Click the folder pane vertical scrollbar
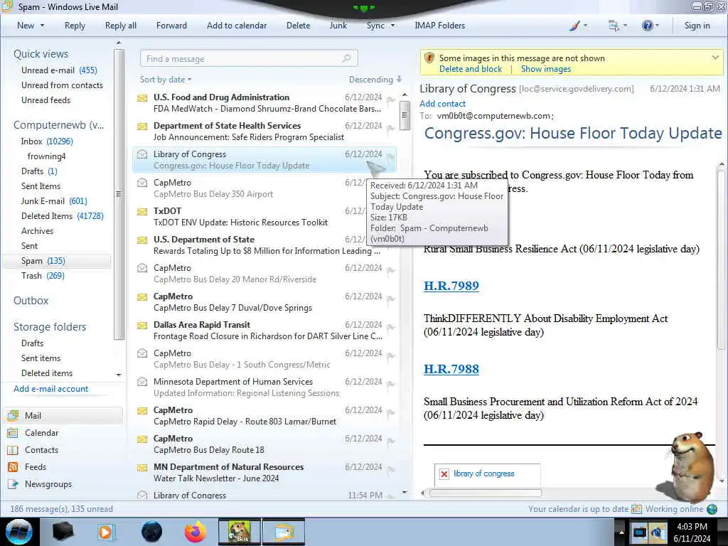The height and width of the screenshot is (546, 728). click(x=119, y=194)
